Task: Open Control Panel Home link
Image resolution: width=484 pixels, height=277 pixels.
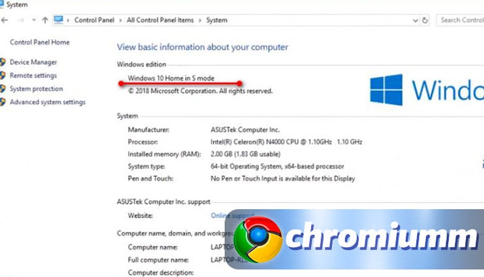Action: click(39, 42)
